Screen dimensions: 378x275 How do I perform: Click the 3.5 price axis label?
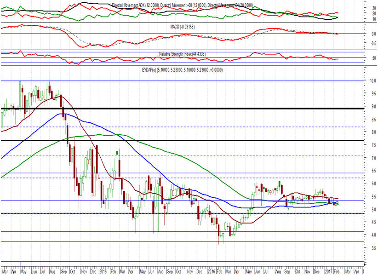(x=373, y=248)
